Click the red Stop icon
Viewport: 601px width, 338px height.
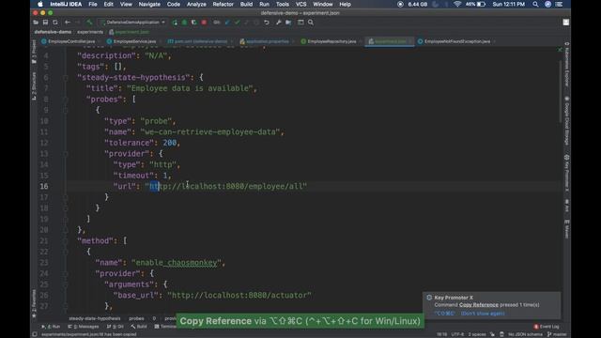[204, 23]
